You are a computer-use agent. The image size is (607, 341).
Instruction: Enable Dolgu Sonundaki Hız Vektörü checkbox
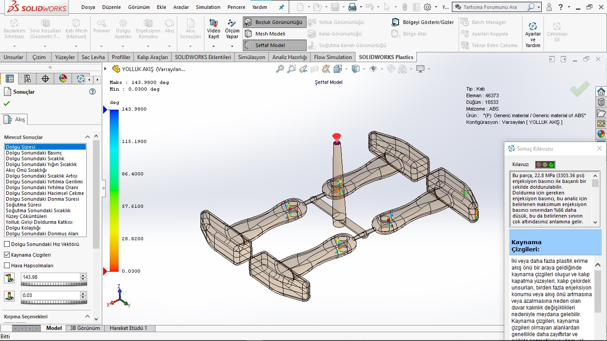(7, 244)
